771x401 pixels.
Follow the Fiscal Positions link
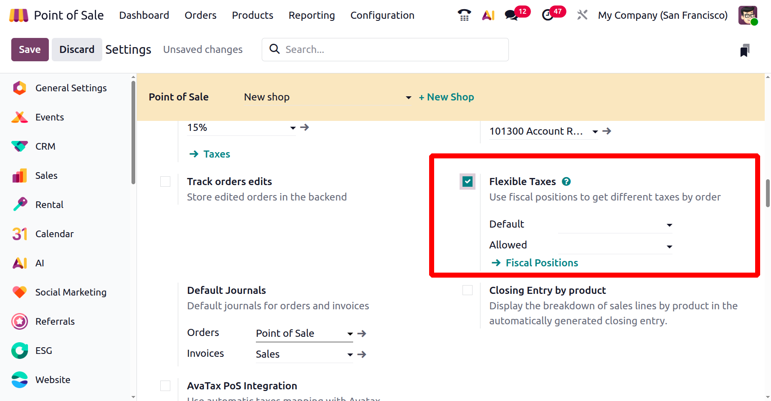point(541,263)
